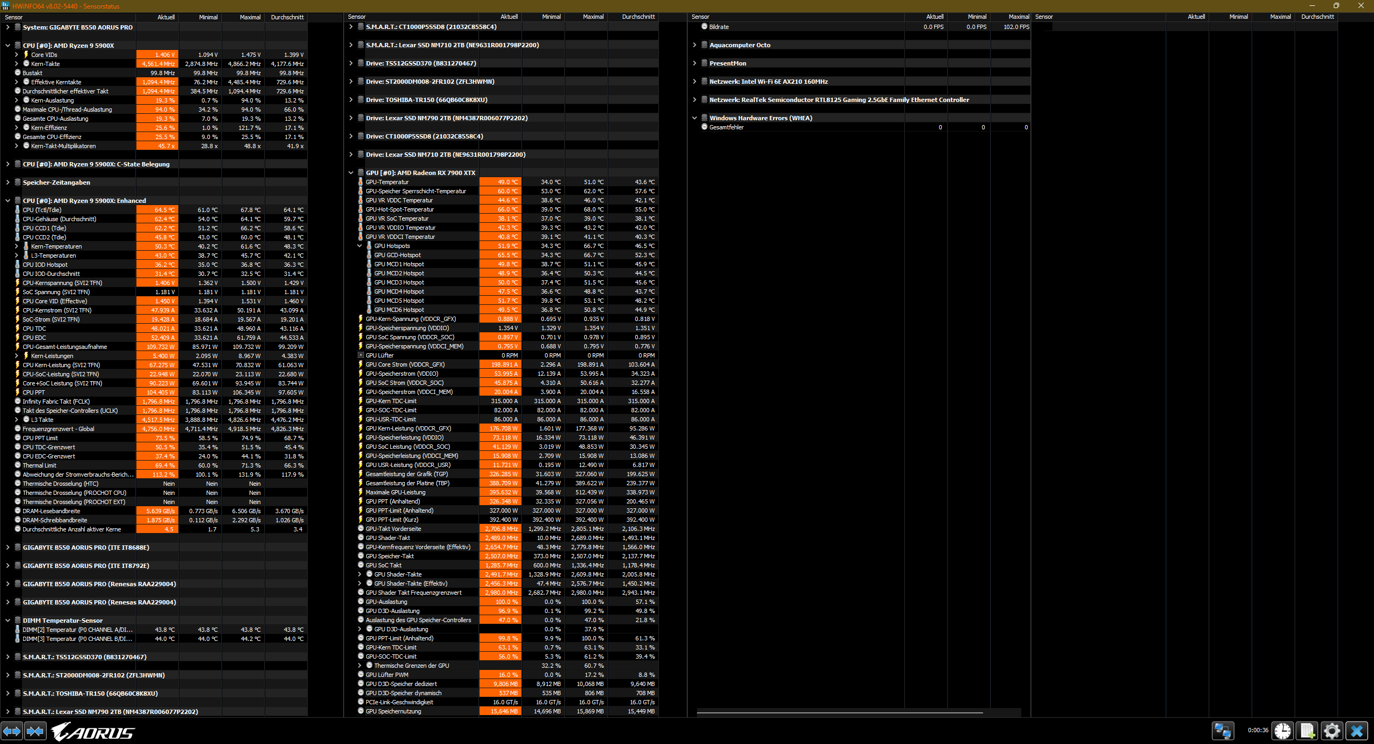Collapse the GPU [#0]: AMD Radeon RX 7900 XTX group

click(351, 173)
